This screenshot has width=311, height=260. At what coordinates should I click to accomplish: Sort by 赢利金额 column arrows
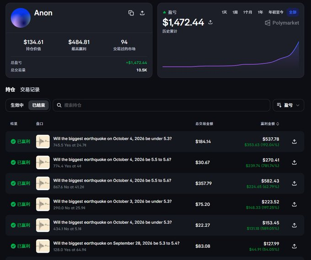pos(278,124)
